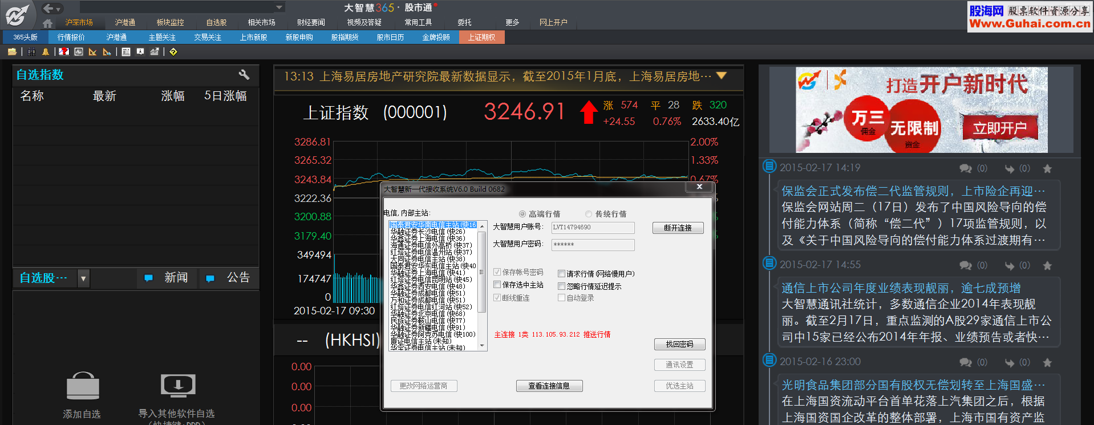The height and width of the screenshot is (425, 1094).
Task: Click the binoculars search toolbar icon
Action: 31,52
